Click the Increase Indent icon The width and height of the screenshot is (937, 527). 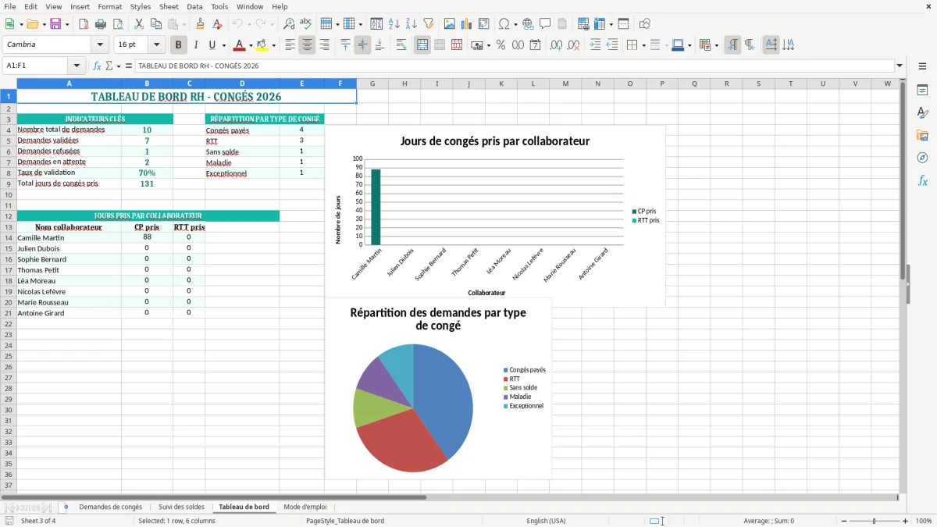(595, 45)
